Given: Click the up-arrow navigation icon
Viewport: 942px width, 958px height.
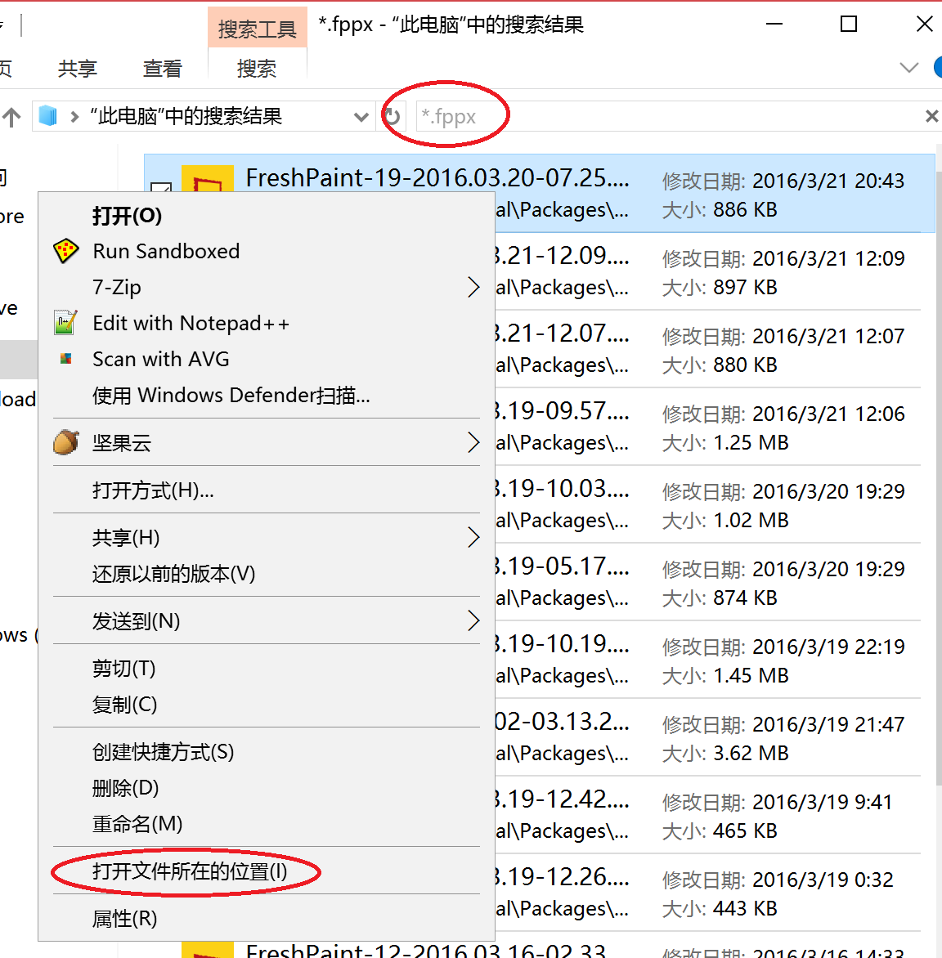Looking at the screenshot, I should pos(11,117).
